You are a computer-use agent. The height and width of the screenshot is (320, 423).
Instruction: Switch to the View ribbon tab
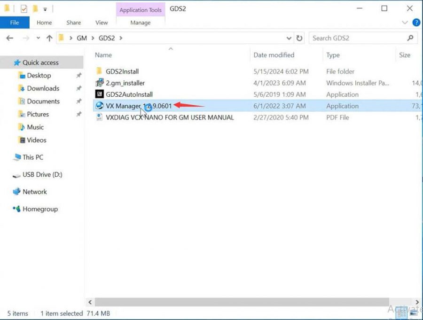tap(102, 22)
